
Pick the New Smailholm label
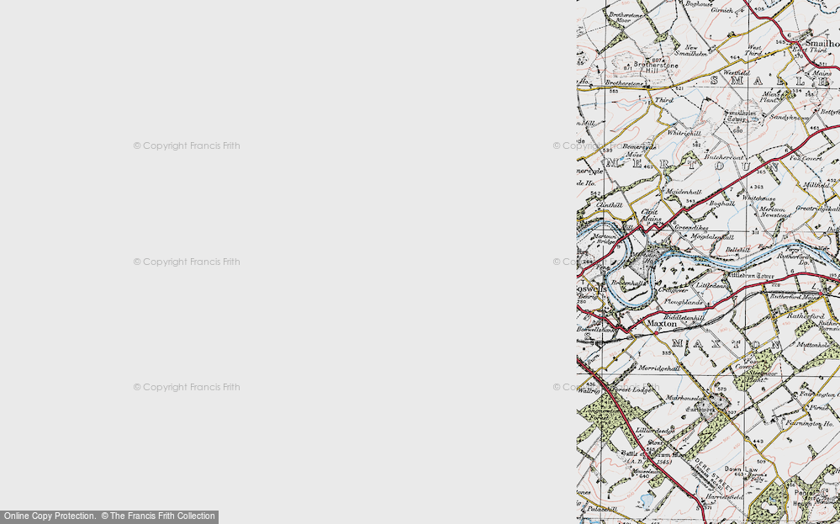pyautogui.click(x=691, y=50)
